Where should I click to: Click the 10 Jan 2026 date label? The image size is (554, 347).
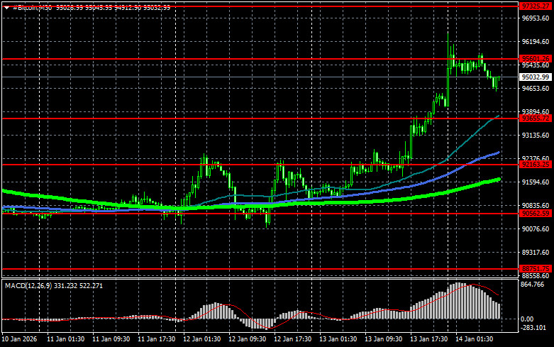coord(19,339)
